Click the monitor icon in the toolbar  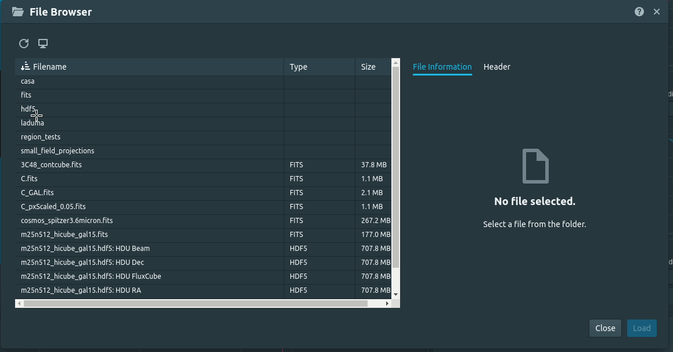pos(42,44)
